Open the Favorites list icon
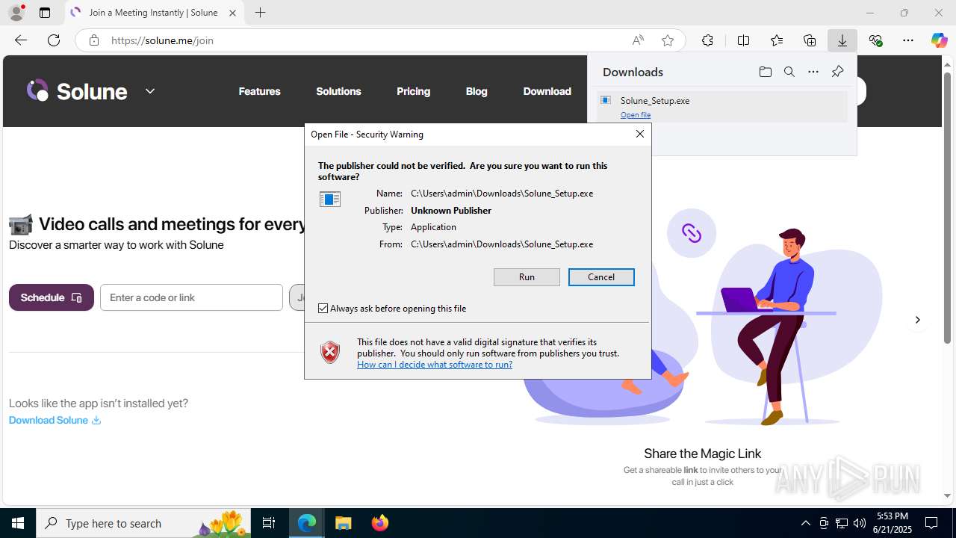The width and height of the screenshot is (956, 538). (x=777, y=40)
